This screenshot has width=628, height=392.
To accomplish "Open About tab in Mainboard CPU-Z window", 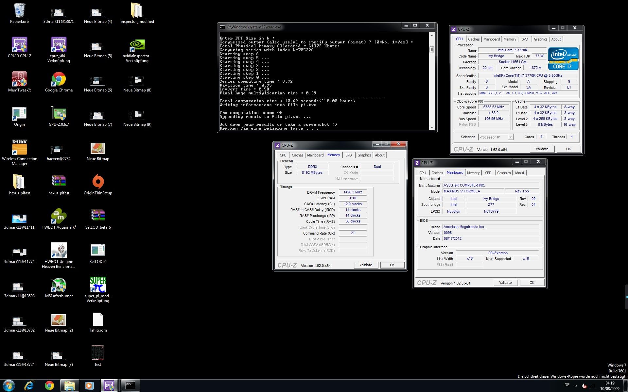I will point(519,173).
